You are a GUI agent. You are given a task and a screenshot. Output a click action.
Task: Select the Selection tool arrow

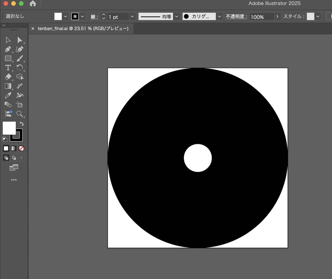tap(8, 40)
